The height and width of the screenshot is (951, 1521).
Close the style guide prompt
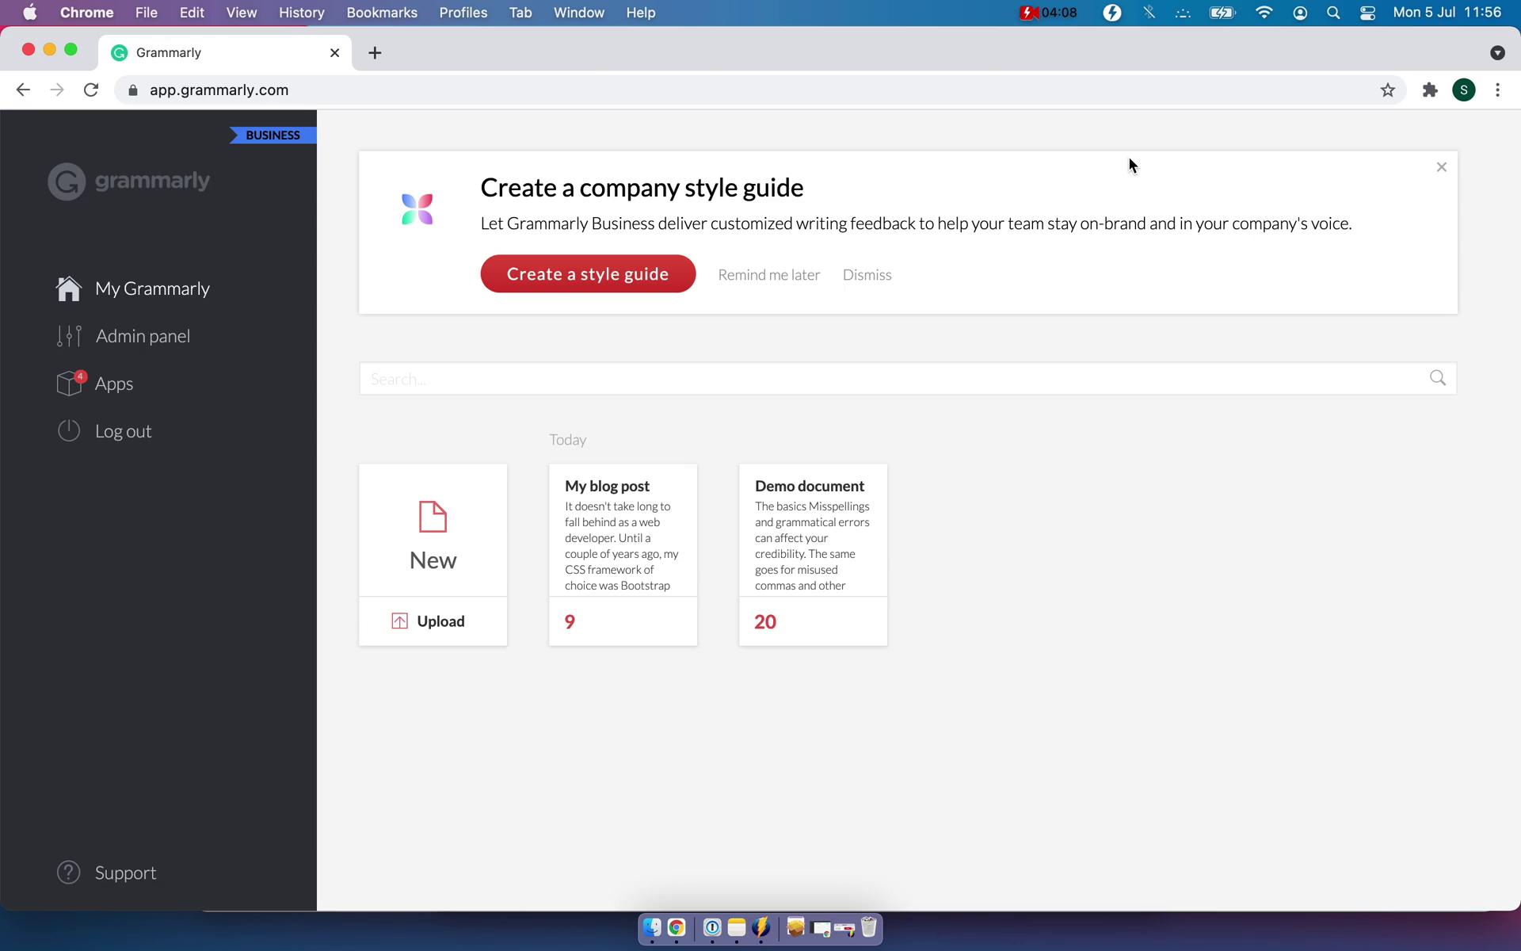point(1442,168)
